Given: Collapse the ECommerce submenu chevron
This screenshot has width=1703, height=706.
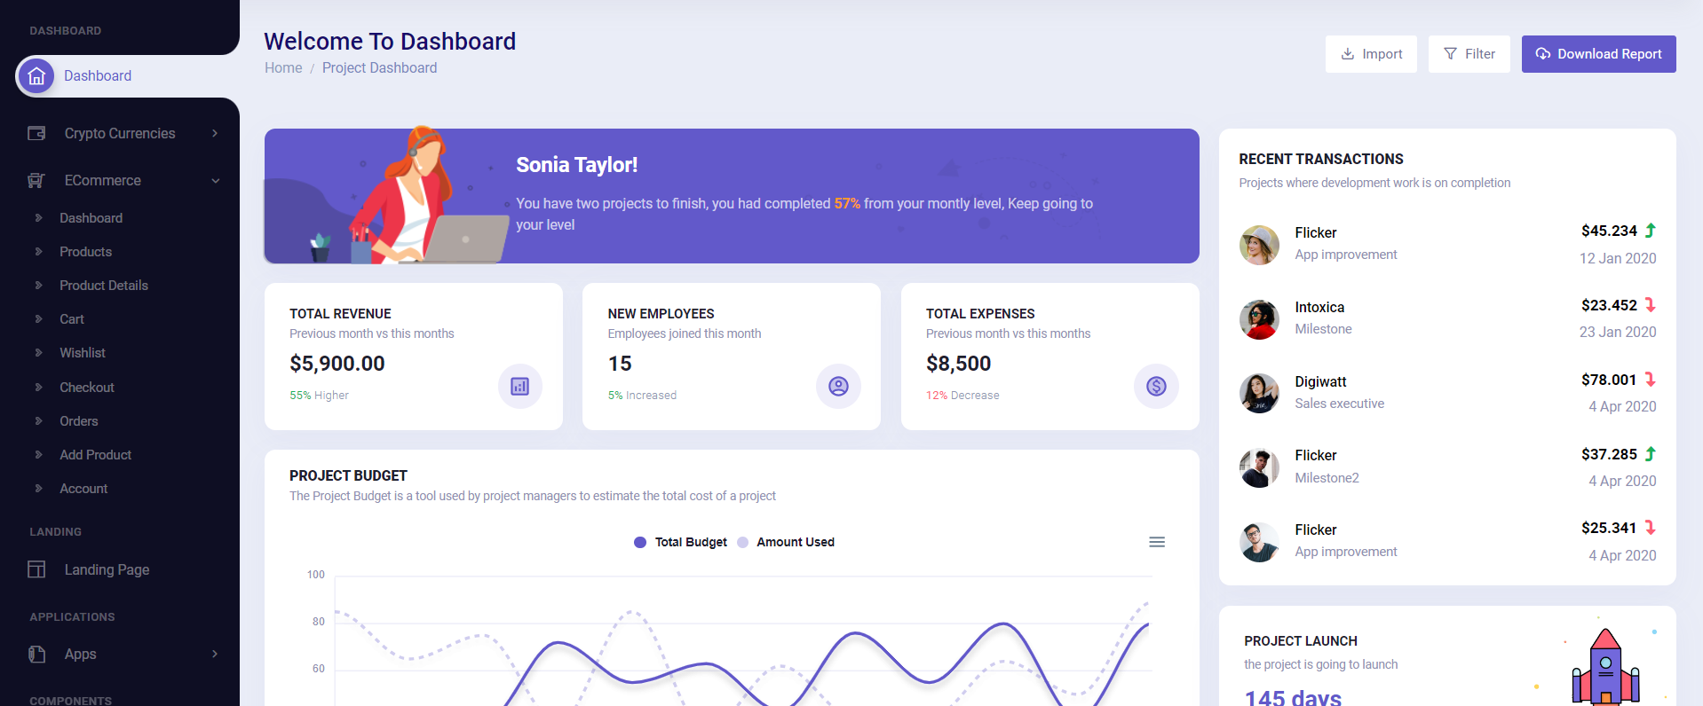Looking at the screenshot, I should (x=215, y=181).
